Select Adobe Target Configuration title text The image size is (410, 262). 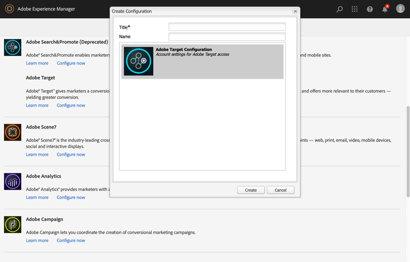coord(184,49)
